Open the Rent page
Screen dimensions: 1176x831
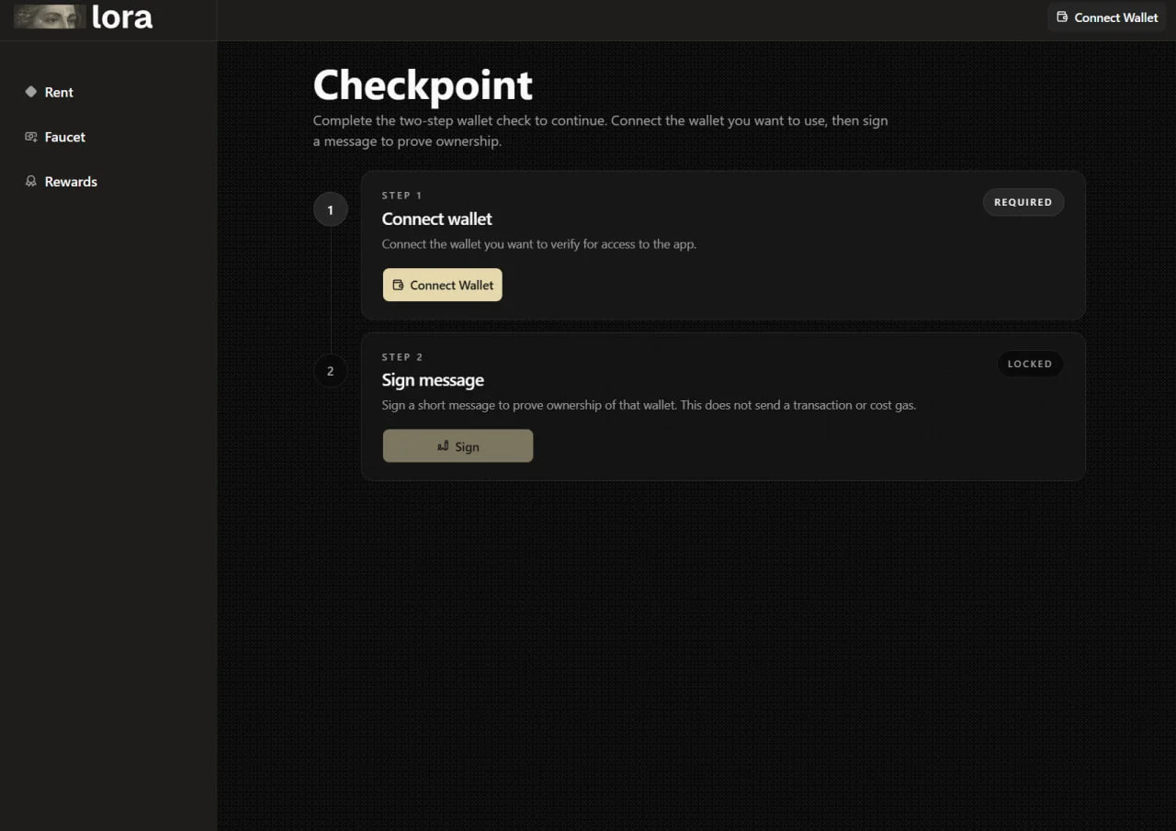click(59, 92)
